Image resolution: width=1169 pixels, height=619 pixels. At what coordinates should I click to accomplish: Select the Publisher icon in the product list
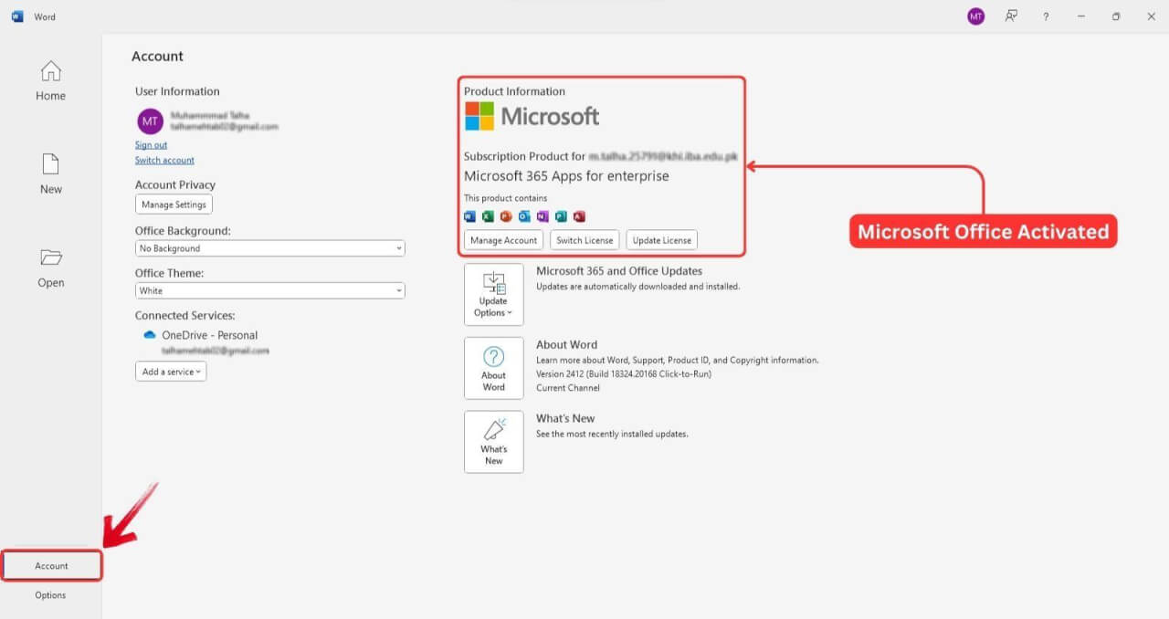[561, 216]
